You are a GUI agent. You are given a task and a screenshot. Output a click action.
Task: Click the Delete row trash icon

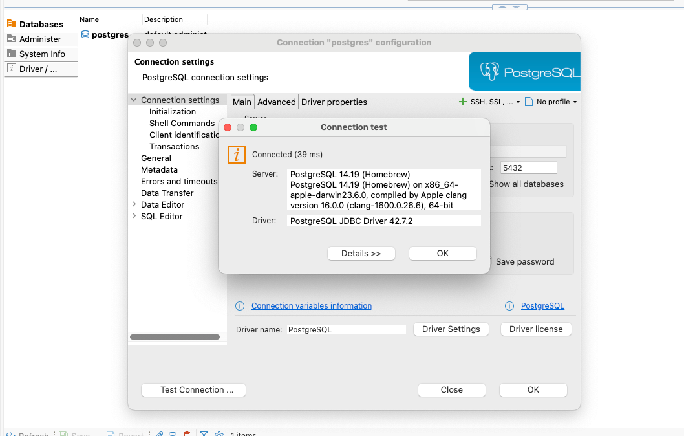[187, 433]
